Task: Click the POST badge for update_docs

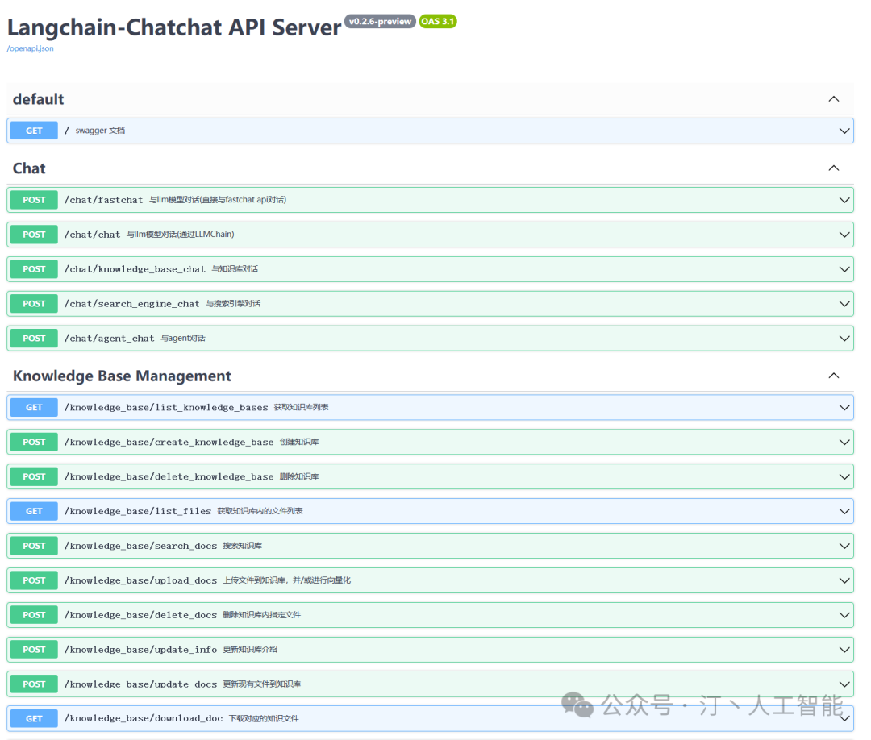Action: [34, 684]
